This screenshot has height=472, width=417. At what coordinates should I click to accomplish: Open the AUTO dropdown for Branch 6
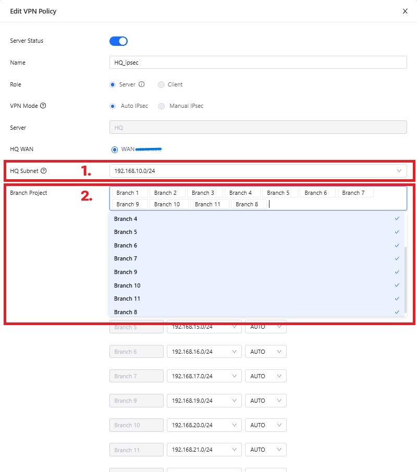click(x=265, y=352)
